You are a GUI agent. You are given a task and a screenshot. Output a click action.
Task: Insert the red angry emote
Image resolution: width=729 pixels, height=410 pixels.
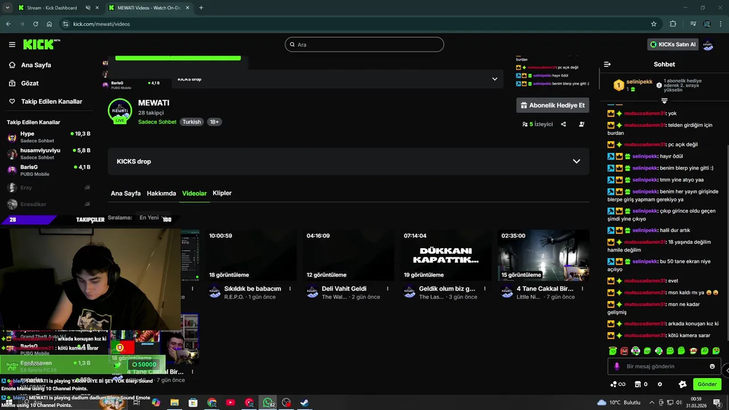click(x=624, y=351)
